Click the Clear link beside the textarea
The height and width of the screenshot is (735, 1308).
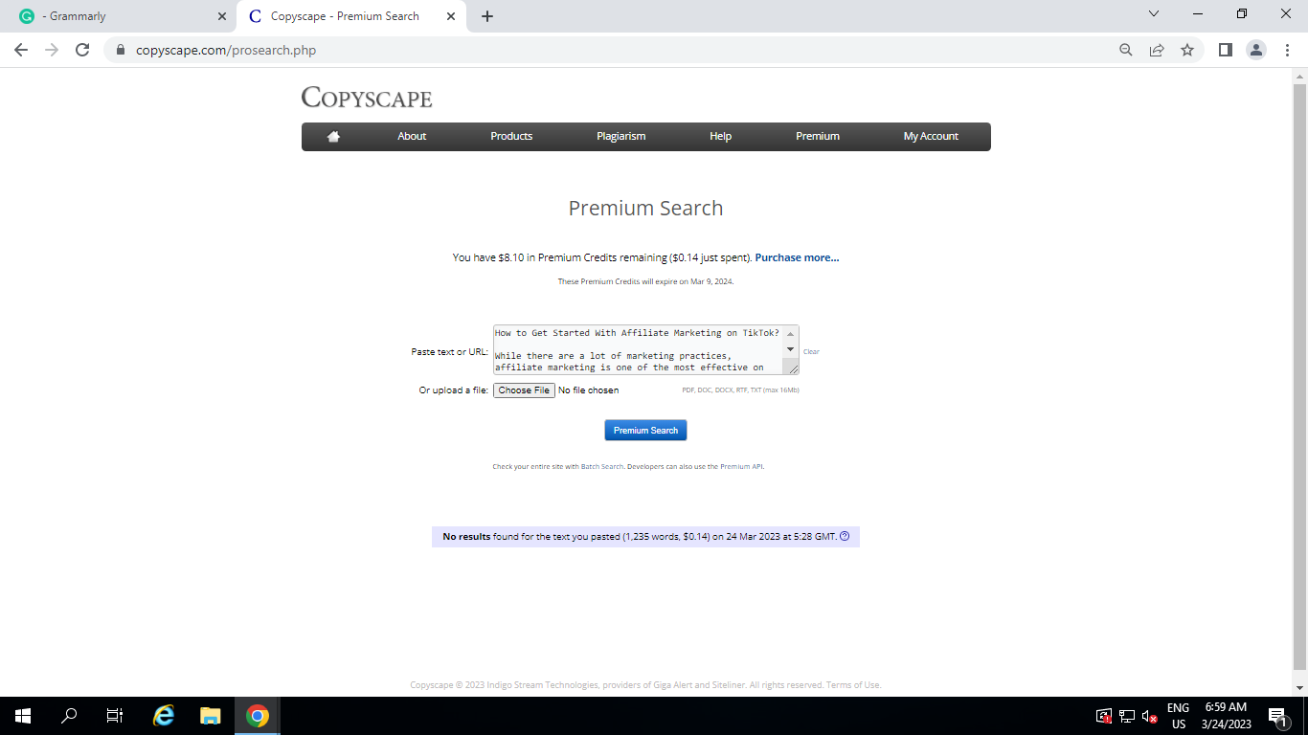(811, 352)
